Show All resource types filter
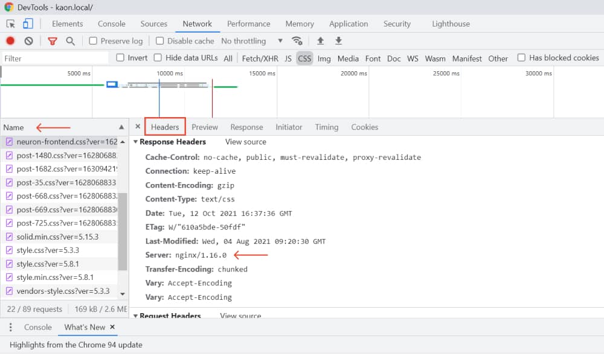Screen dimensions: 604x362 click(x=228, y=59)
